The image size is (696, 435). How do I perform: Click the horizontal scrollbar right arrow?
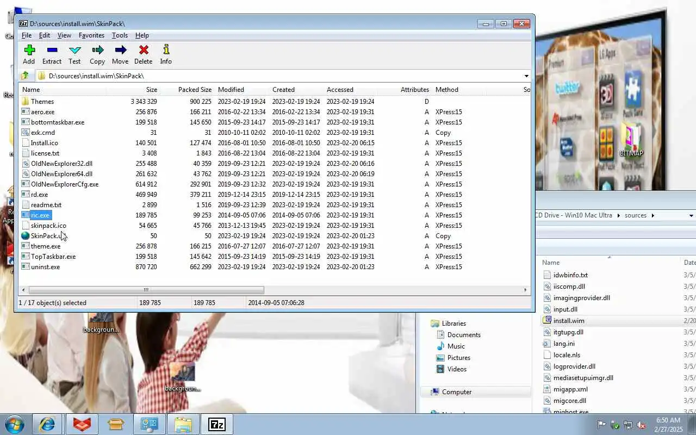[526, 290]
